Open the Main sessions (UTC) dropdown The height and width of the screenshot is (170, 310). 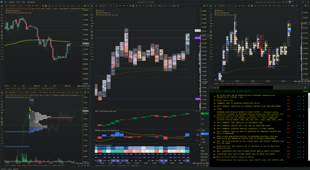49,88
